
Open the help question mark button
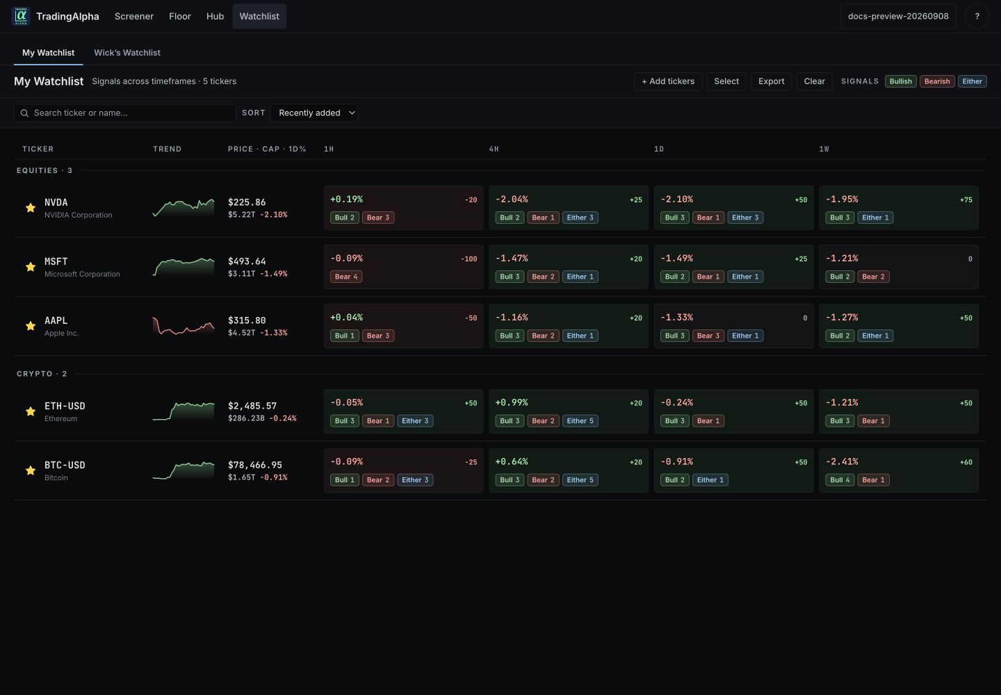coord(977,16)
